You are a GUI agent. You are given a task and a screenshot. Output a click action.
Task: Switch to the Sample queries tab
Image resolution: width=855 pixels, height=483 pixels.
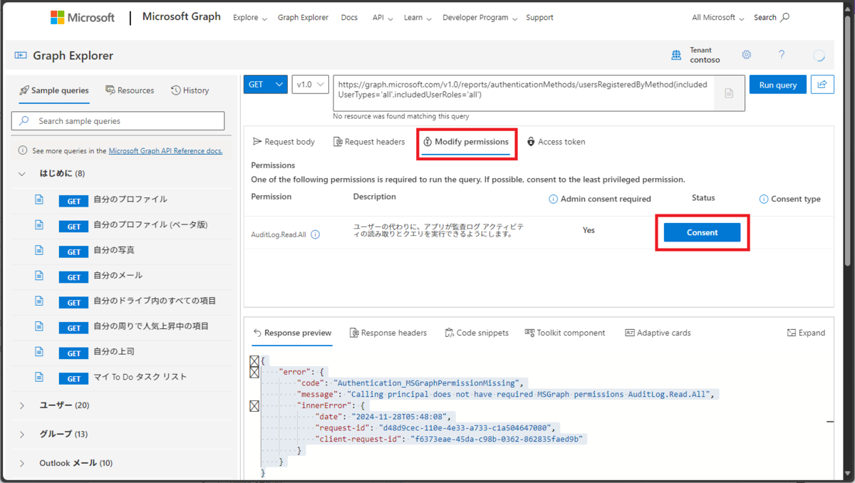[x=54, y=90]
